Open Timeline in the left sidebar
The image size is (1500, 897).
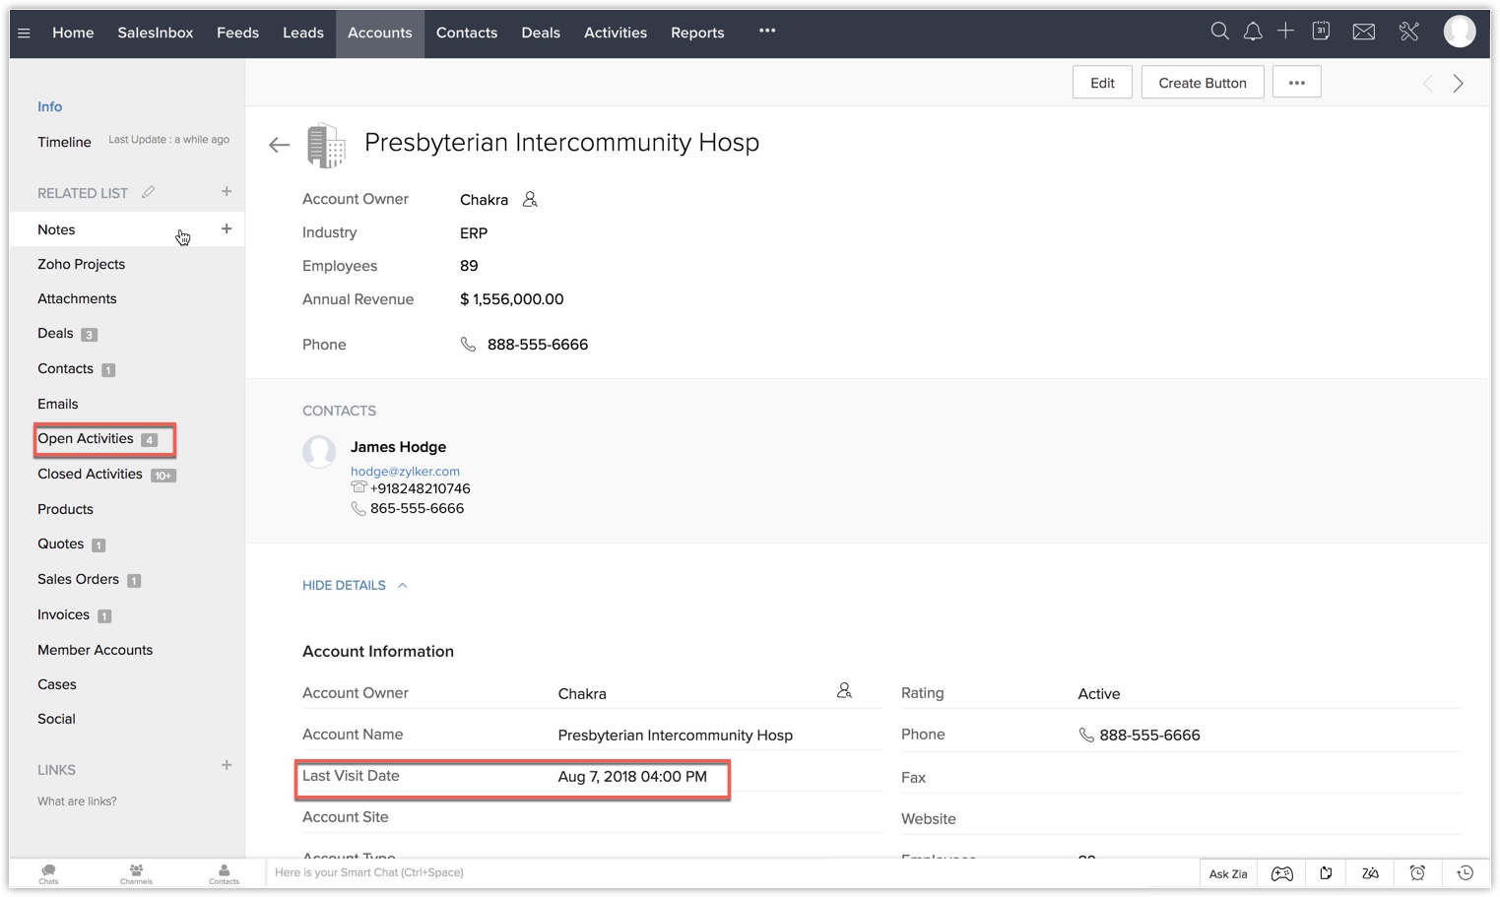64,142
